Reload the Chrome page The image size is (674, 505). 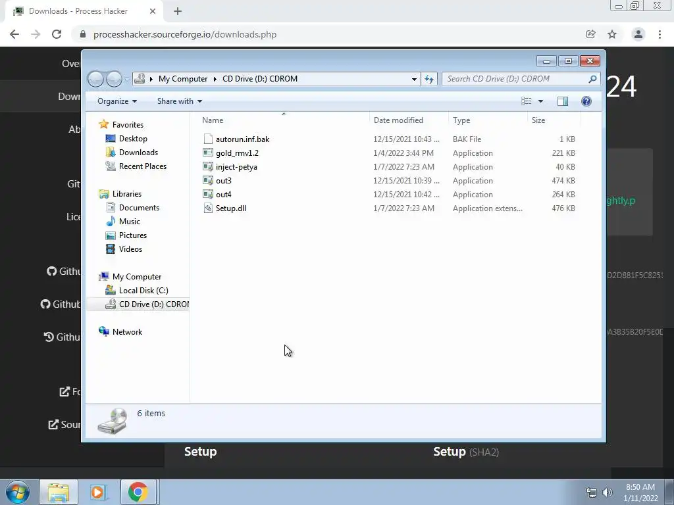tap(57, 34)
